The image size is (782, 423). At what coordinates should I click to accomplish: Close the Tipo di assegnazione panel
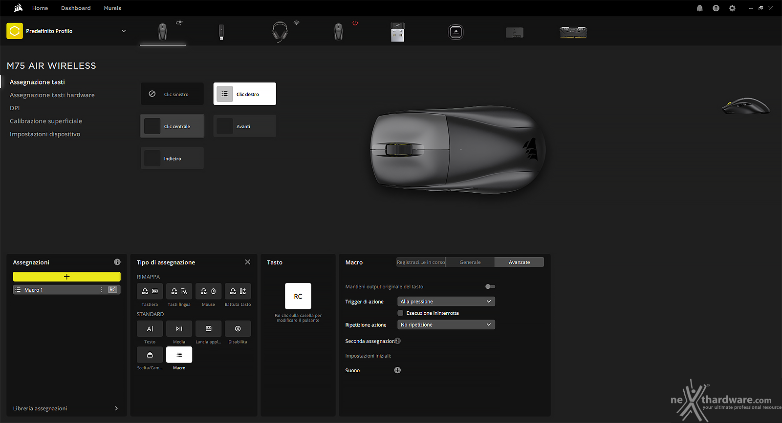(x=248, y=262)
